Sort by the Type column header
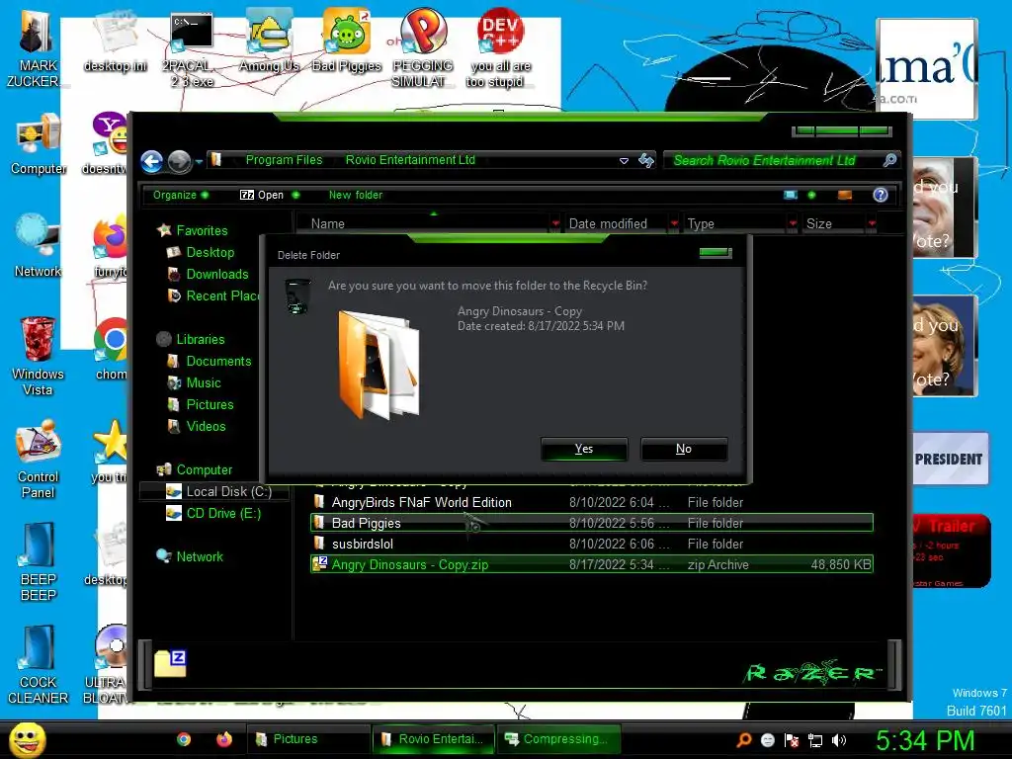 (735, 224)
